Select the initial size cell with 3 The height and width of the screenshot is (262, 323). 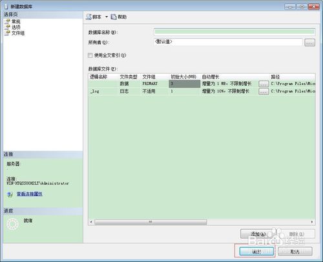pyautogui.click(x=185, y=84)
